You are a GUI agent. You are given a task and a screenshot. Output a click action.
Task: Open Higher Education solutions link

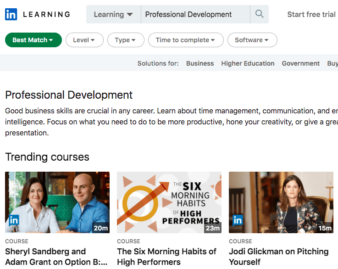coord(248,63)
